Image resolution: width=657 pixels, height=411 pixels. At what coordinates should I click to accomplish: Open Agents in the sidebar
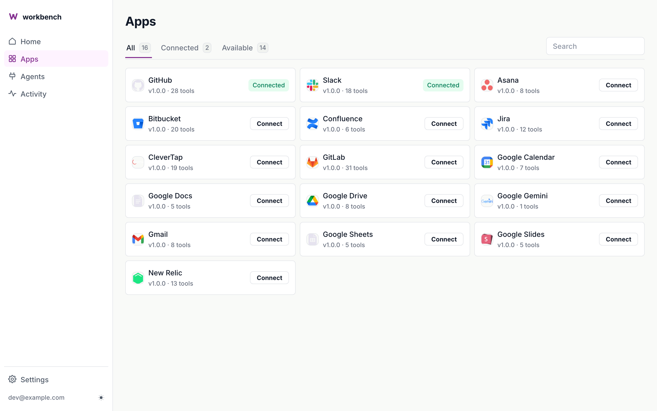56,76
